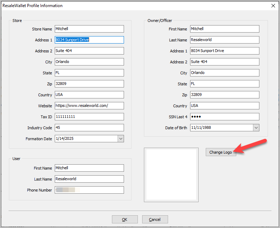Edit the Owner/Officer First Name field
This screenshot has width=280, height=228.
click(225, 29)
